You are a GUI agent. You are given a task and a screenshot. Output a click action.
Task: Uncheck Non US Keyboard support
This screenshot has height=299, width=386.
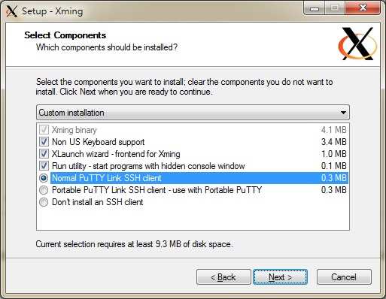click(44, 142)
